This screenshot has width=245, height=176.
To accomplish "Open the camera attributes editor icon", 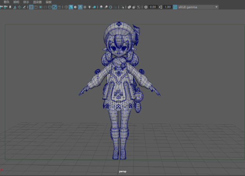I will (5, 7).
